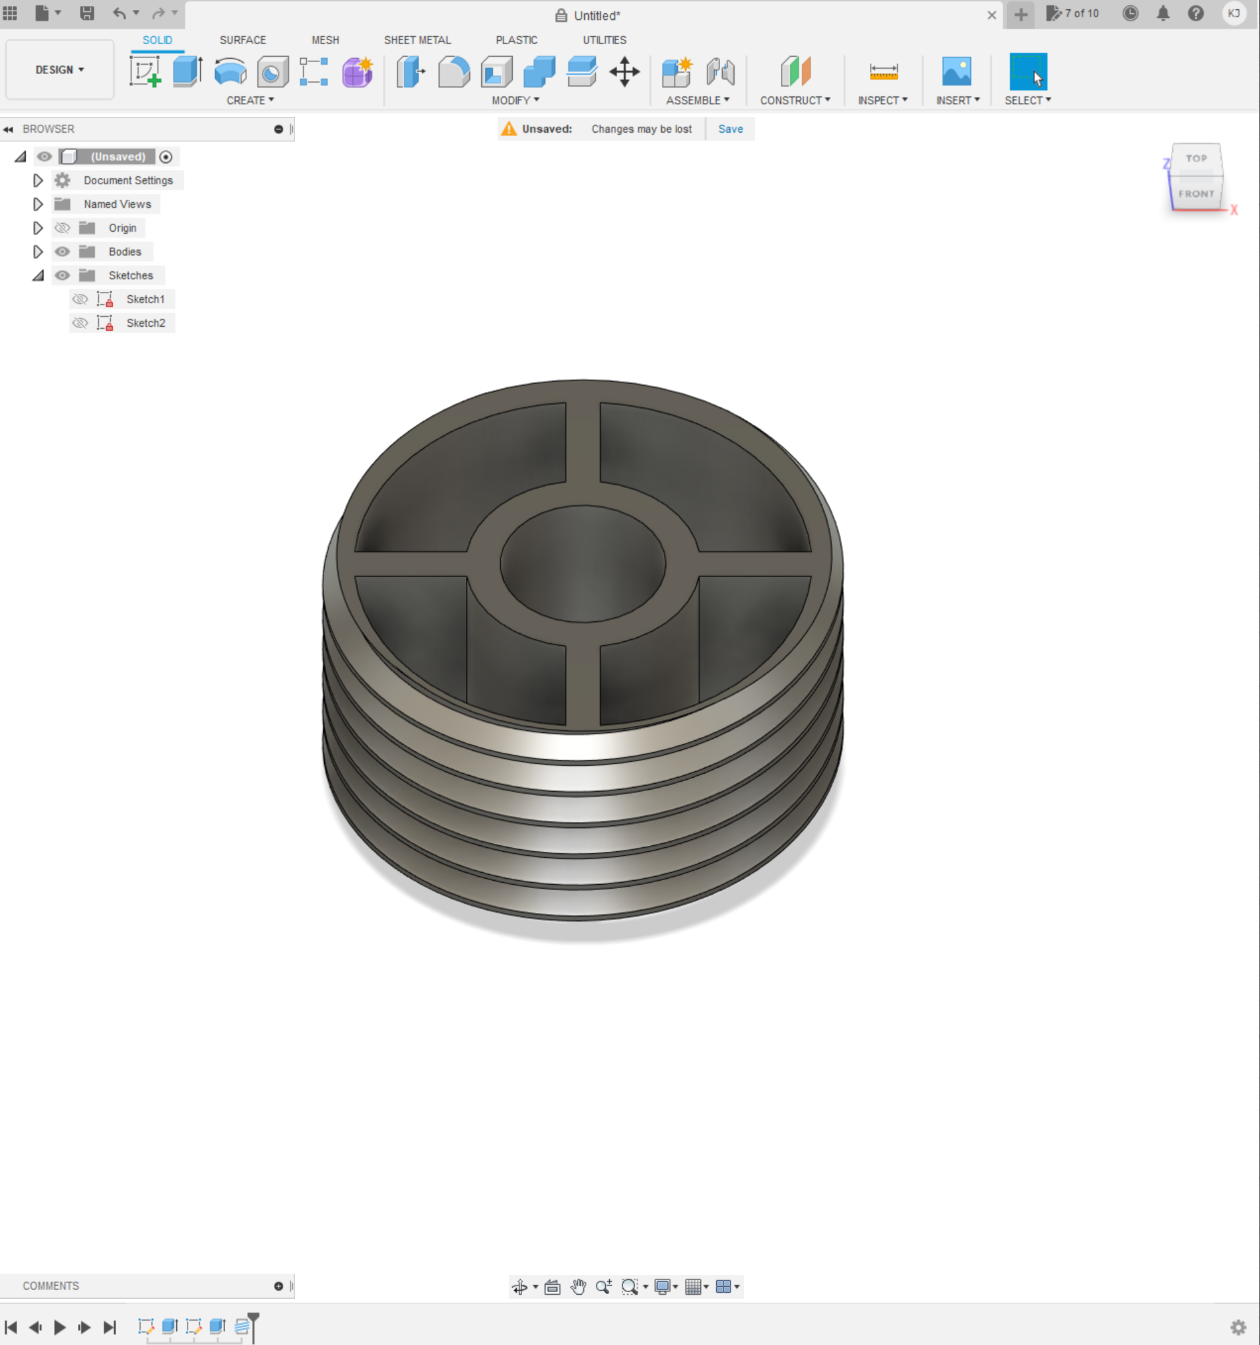1260x1345 pixels.
Task: Open the Create Form tool
Action: tap(357, 72)
